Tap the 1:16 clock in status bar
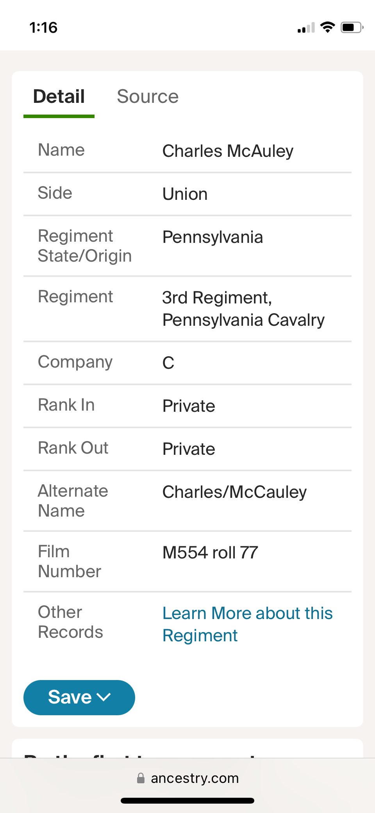This screenshot has width=375, height=813. tap(43, 28)
